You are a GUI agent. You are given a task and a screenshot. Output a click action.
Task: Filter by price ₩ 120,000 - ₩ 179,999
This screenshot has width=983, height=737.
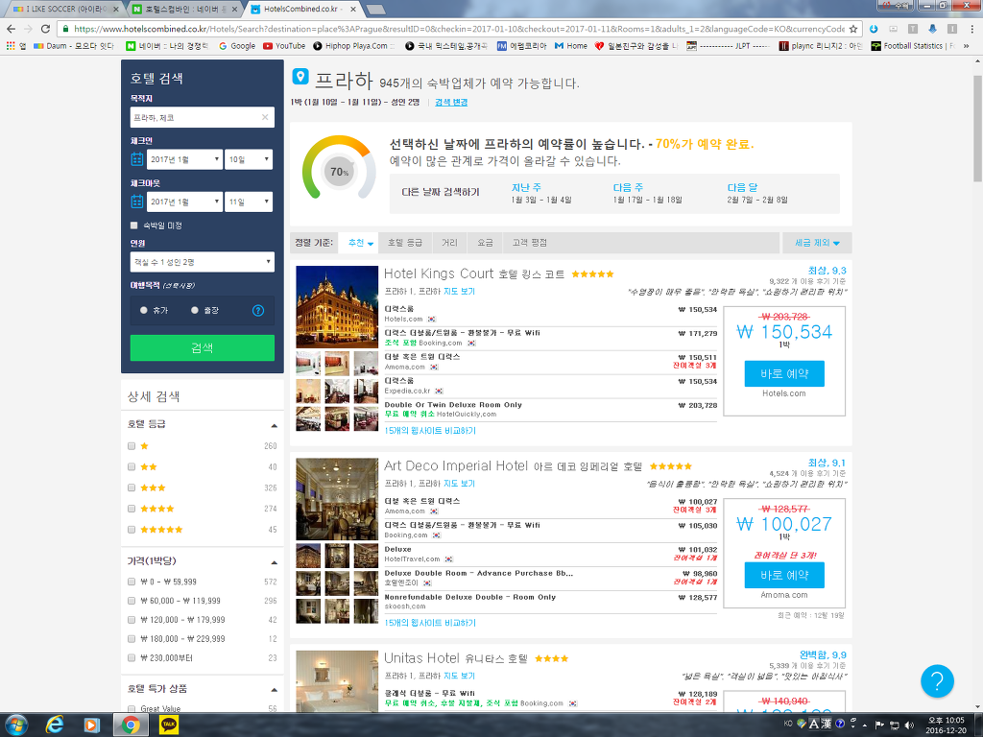coord(131,620)
